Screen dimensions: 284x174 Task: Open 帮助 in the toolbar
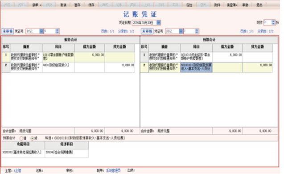click(245, 5)
